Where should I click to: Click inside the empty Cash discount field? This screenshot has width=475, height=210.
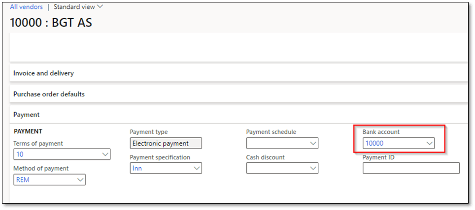(x=277, y=168)
